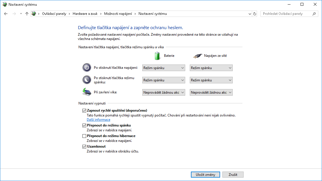Open battery dropdown for power button action
Screen dimensions: 322x181
point(164,68)
